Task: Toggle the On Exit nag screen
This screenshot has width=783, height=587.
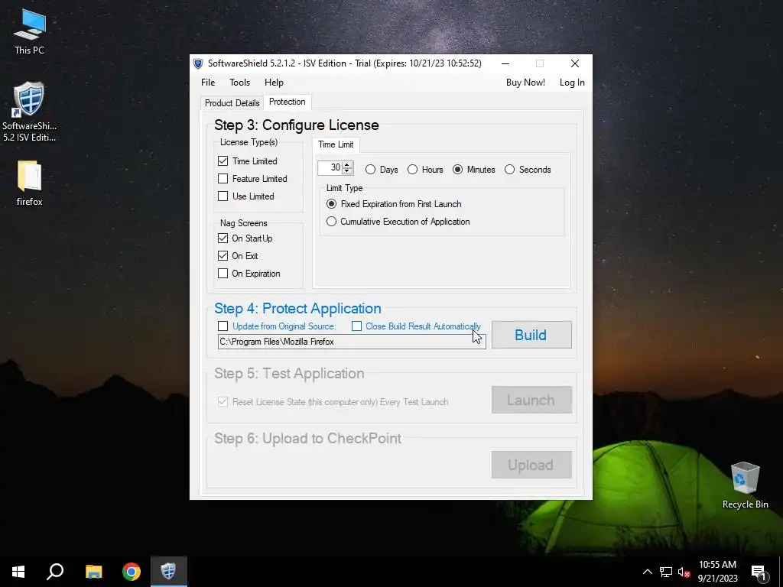Action: (223, 256)
